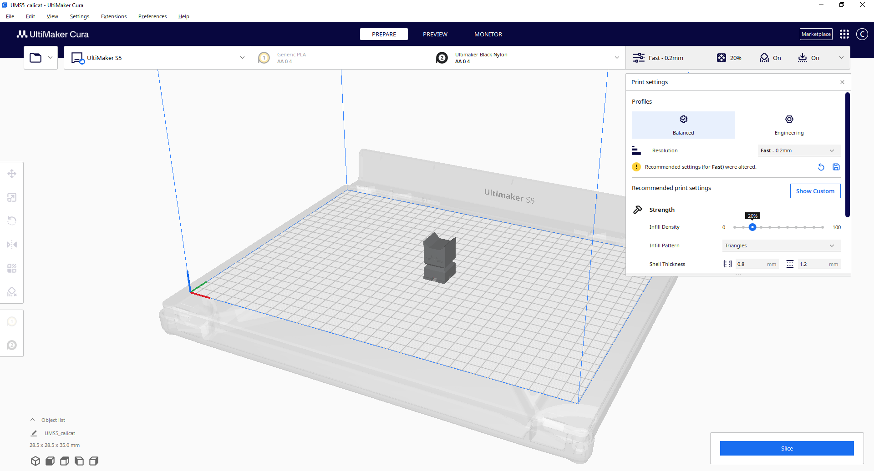Expand the material configuration dropdown
The height and width of the screenshot is (471, 874).
617,58
